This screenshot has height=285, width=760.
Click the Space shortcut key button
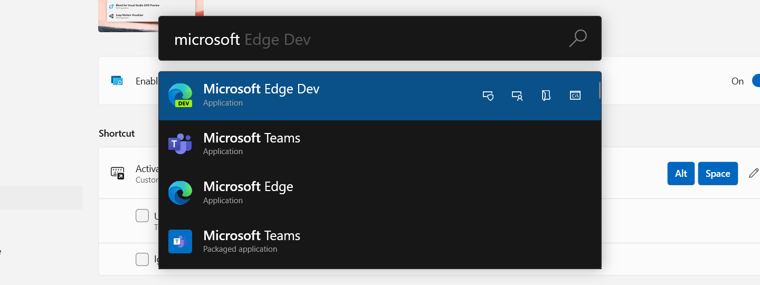click(x=718, y=174)
